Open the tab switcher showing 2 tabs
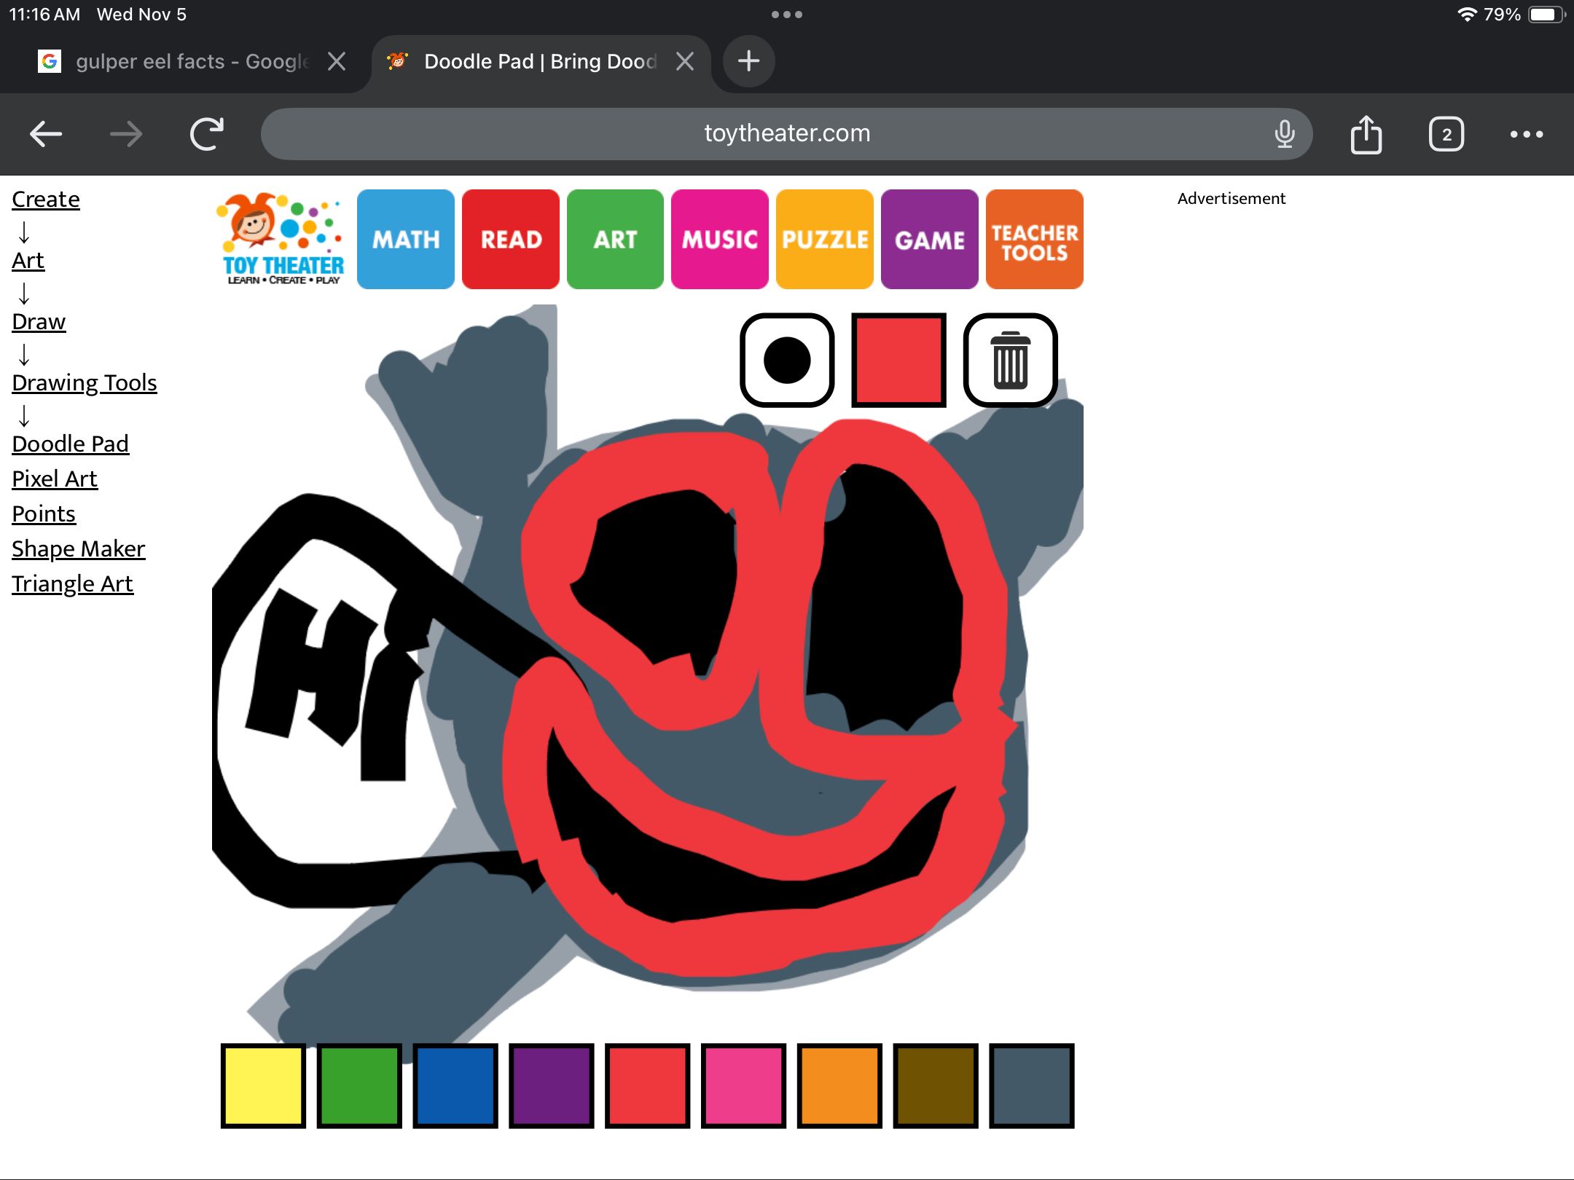 pyautogui.click(x=1446, y=134)
